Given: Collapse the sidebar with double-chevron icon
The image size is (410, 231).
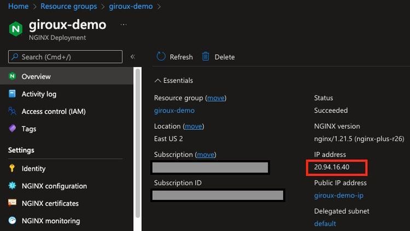Looking at the screenshot, I should tap(132, 57).
